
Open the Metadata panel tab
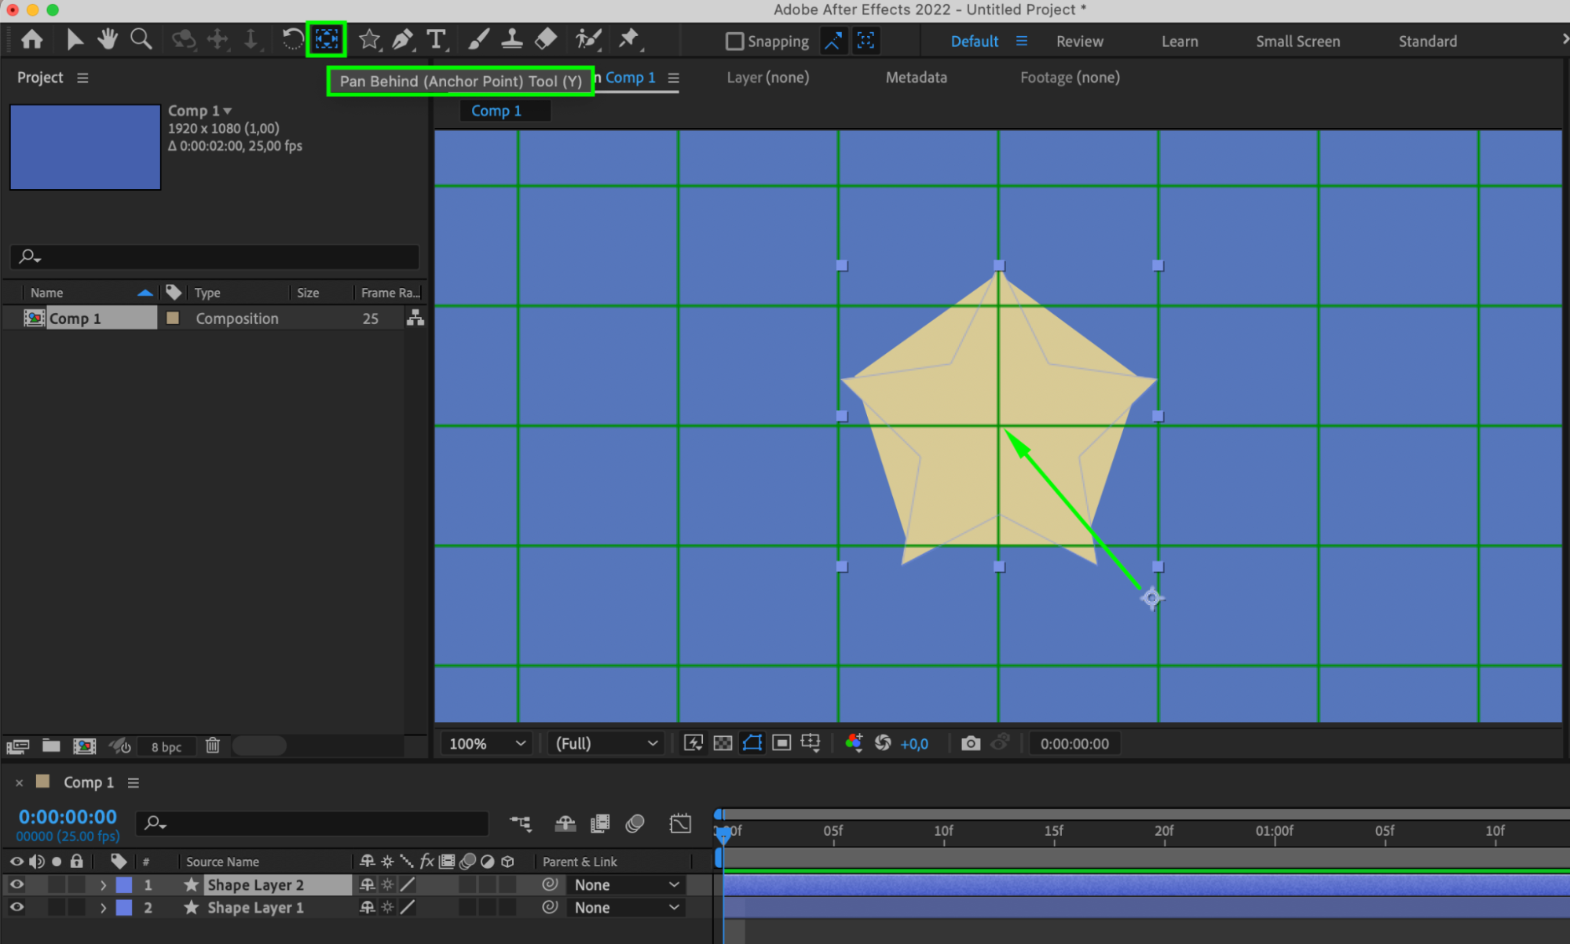916,78
